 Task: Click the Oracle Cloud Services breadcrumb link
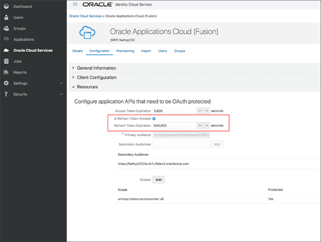pos(85,16)
